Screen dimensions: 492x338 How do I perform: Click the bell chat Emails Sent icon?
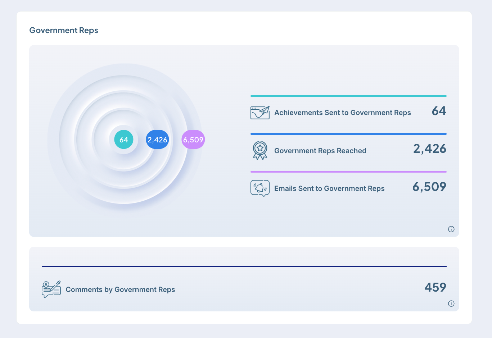coord(260,188)
